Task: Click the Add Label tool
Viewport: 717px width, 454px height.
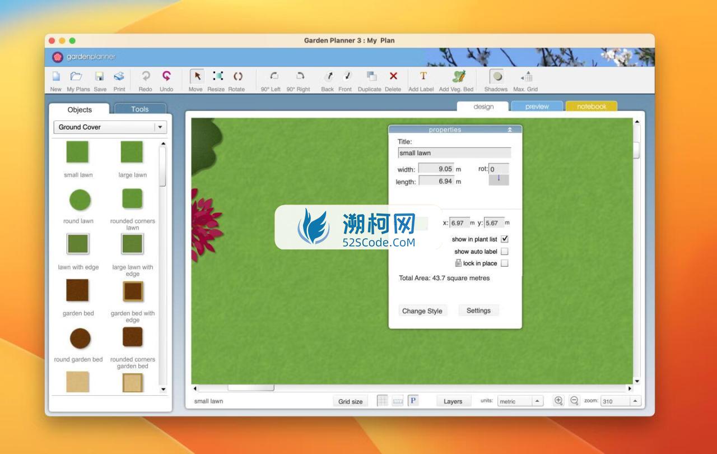Action: point(423,76)
